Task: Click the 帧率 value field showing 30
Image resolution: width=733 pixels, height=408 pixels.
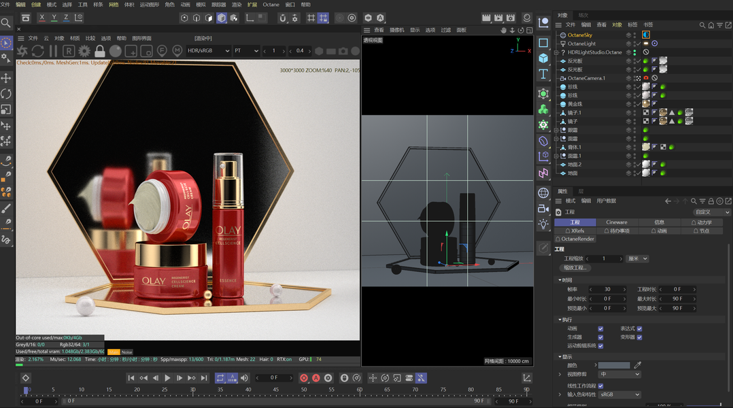Action: coord(607,289)
